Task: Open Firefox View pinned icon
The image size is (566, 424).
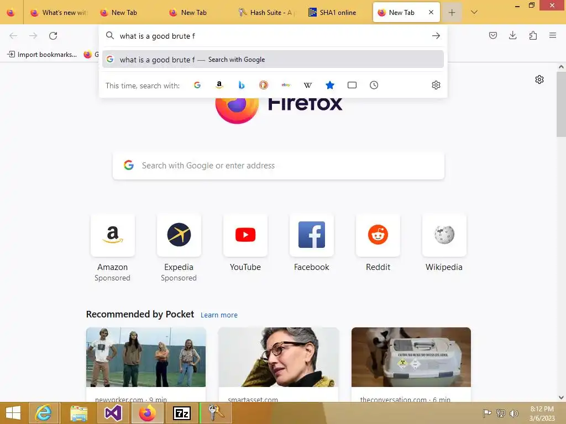Action: [11, 13]
